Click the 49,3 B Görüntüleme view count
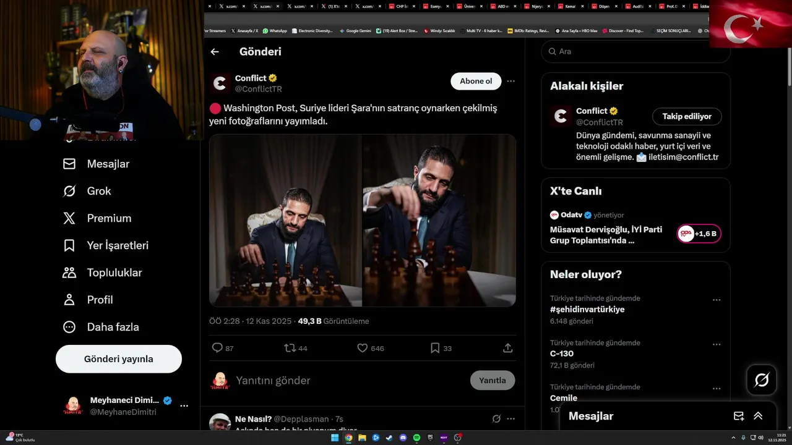The image size is (792, 445). 334,321
